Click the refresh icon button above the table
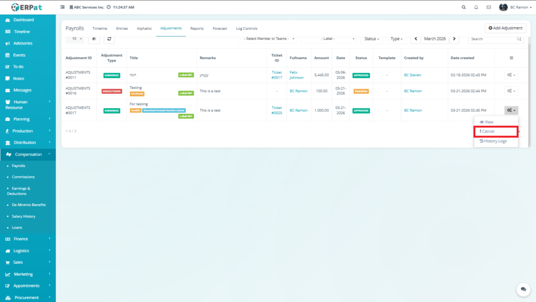 click(x=109, y=39)
